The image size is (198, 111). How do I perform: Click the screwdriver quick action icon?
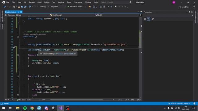click(14, 47)
